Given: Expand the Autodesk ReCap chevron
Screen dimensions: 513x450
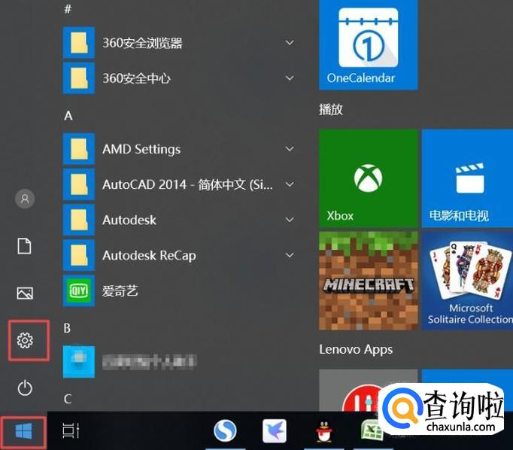Looking at the screenshot, I should click(290, 255).
